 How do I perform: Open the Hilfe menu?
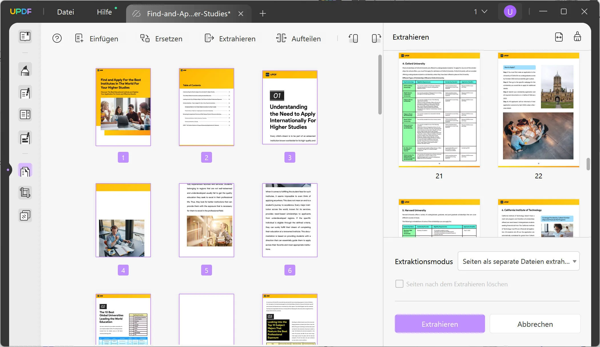(104, 12)
